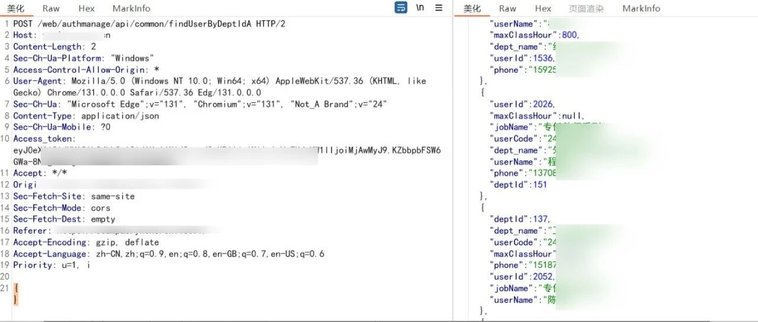Click the Accept-Language zh-CN header line
Image resolution: width=758 pixels, height=322 pixels.
(169, 254)
